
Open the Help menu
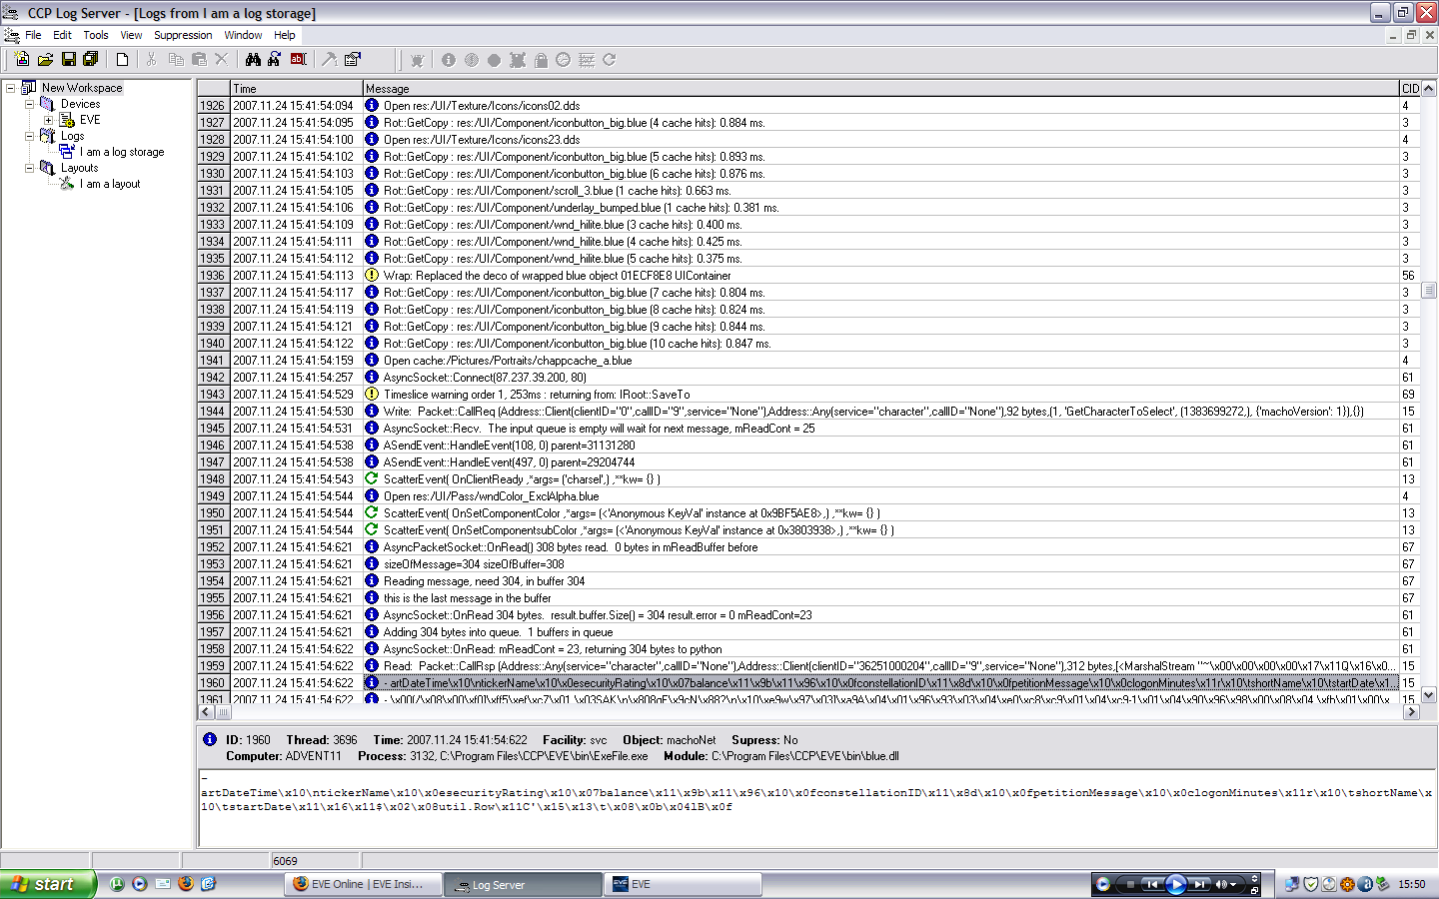pyautogui.click(x=285, y=35)
